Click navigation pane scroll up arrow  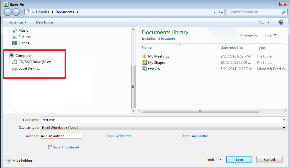133,30
